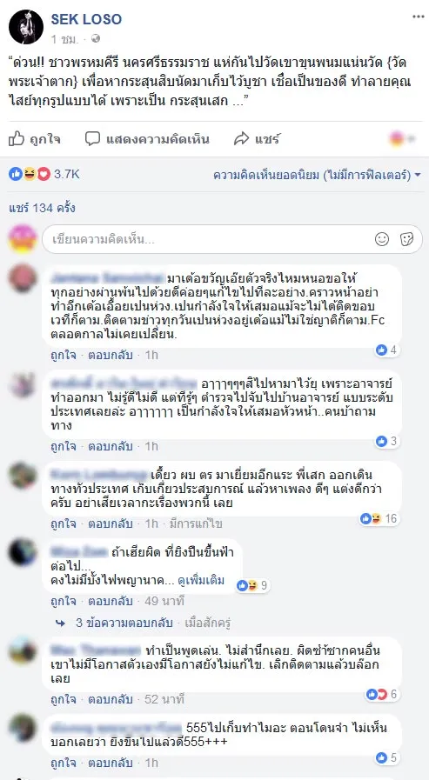Click the thumbs-up Like icon under post
Viewport: 429px width, 780px height.
coord(17,138)
